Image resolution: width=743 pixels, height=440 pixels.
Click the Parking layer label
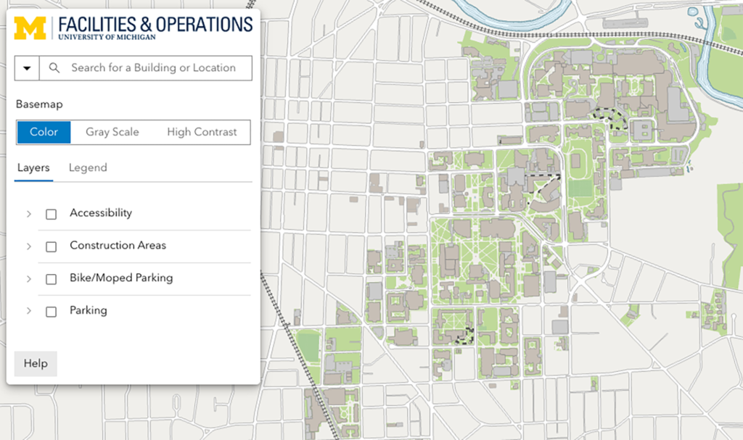89,311
